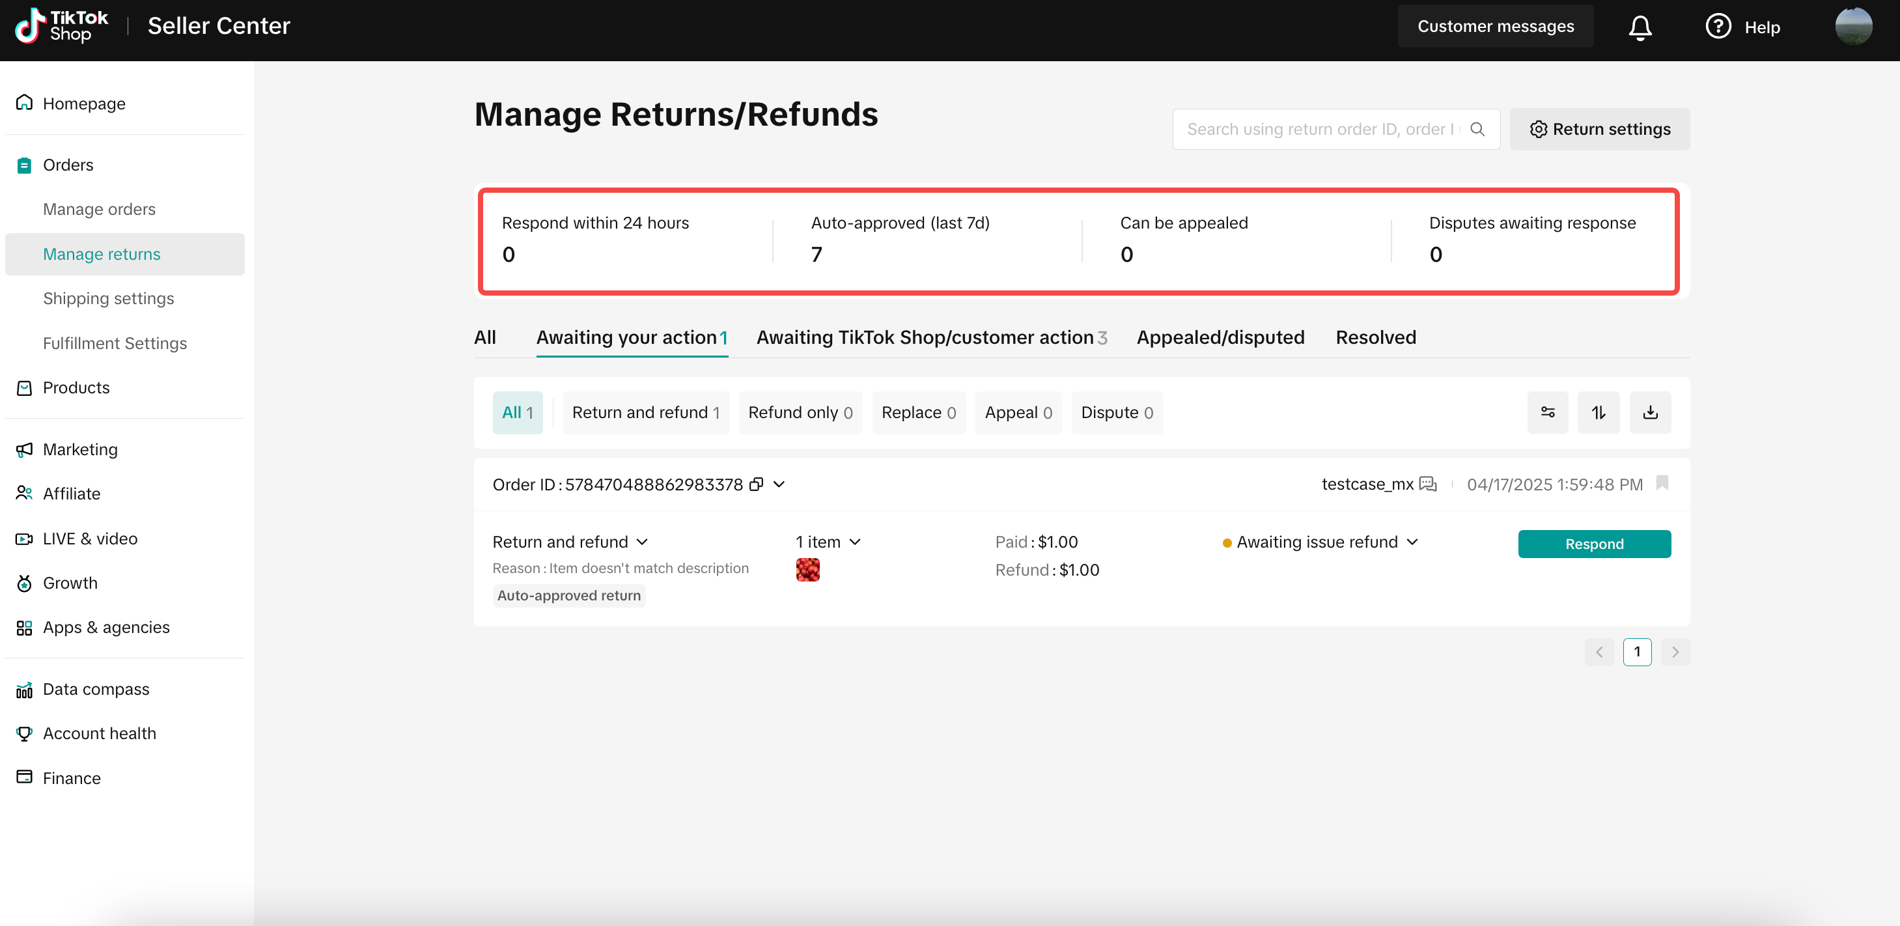Switch to the Resolved tab
Image resolution: width=1900 pixels, height=926 pixels.
(1376, 338)
